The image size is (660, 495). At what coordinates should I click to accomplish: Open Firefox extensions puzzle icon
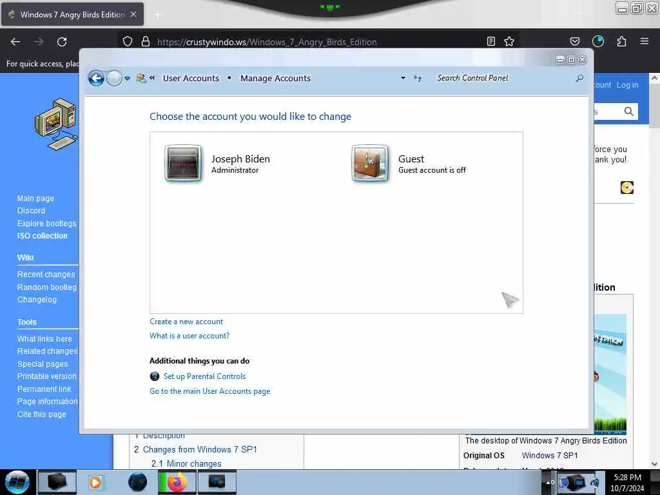point(621,41)
